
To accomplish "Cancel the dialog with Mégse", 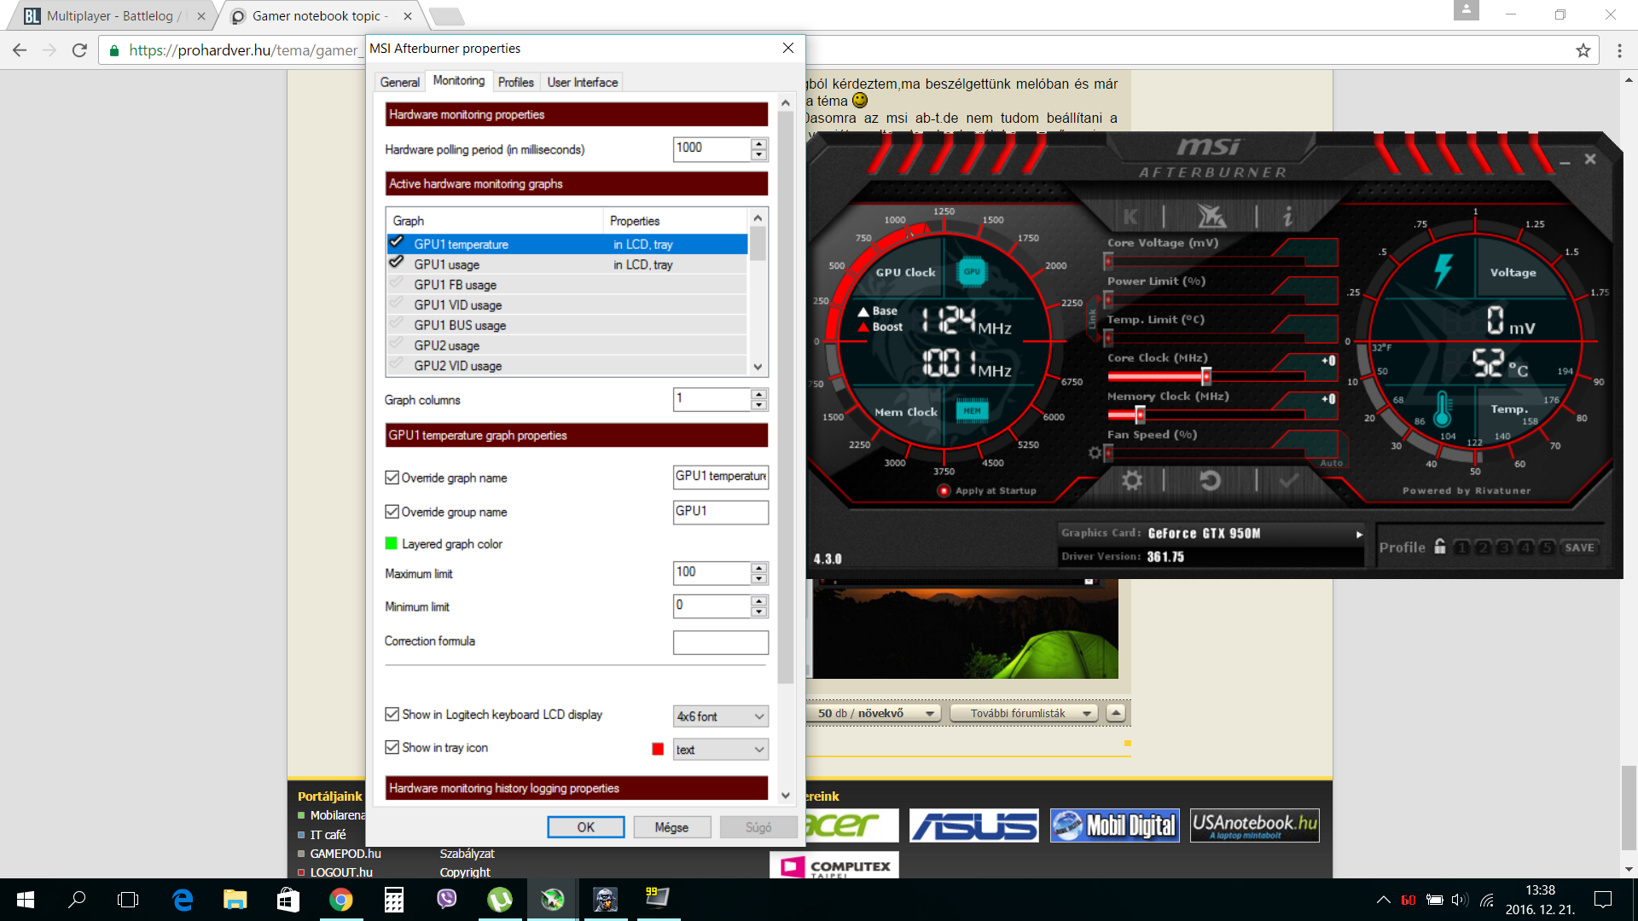I will point(671,827).
